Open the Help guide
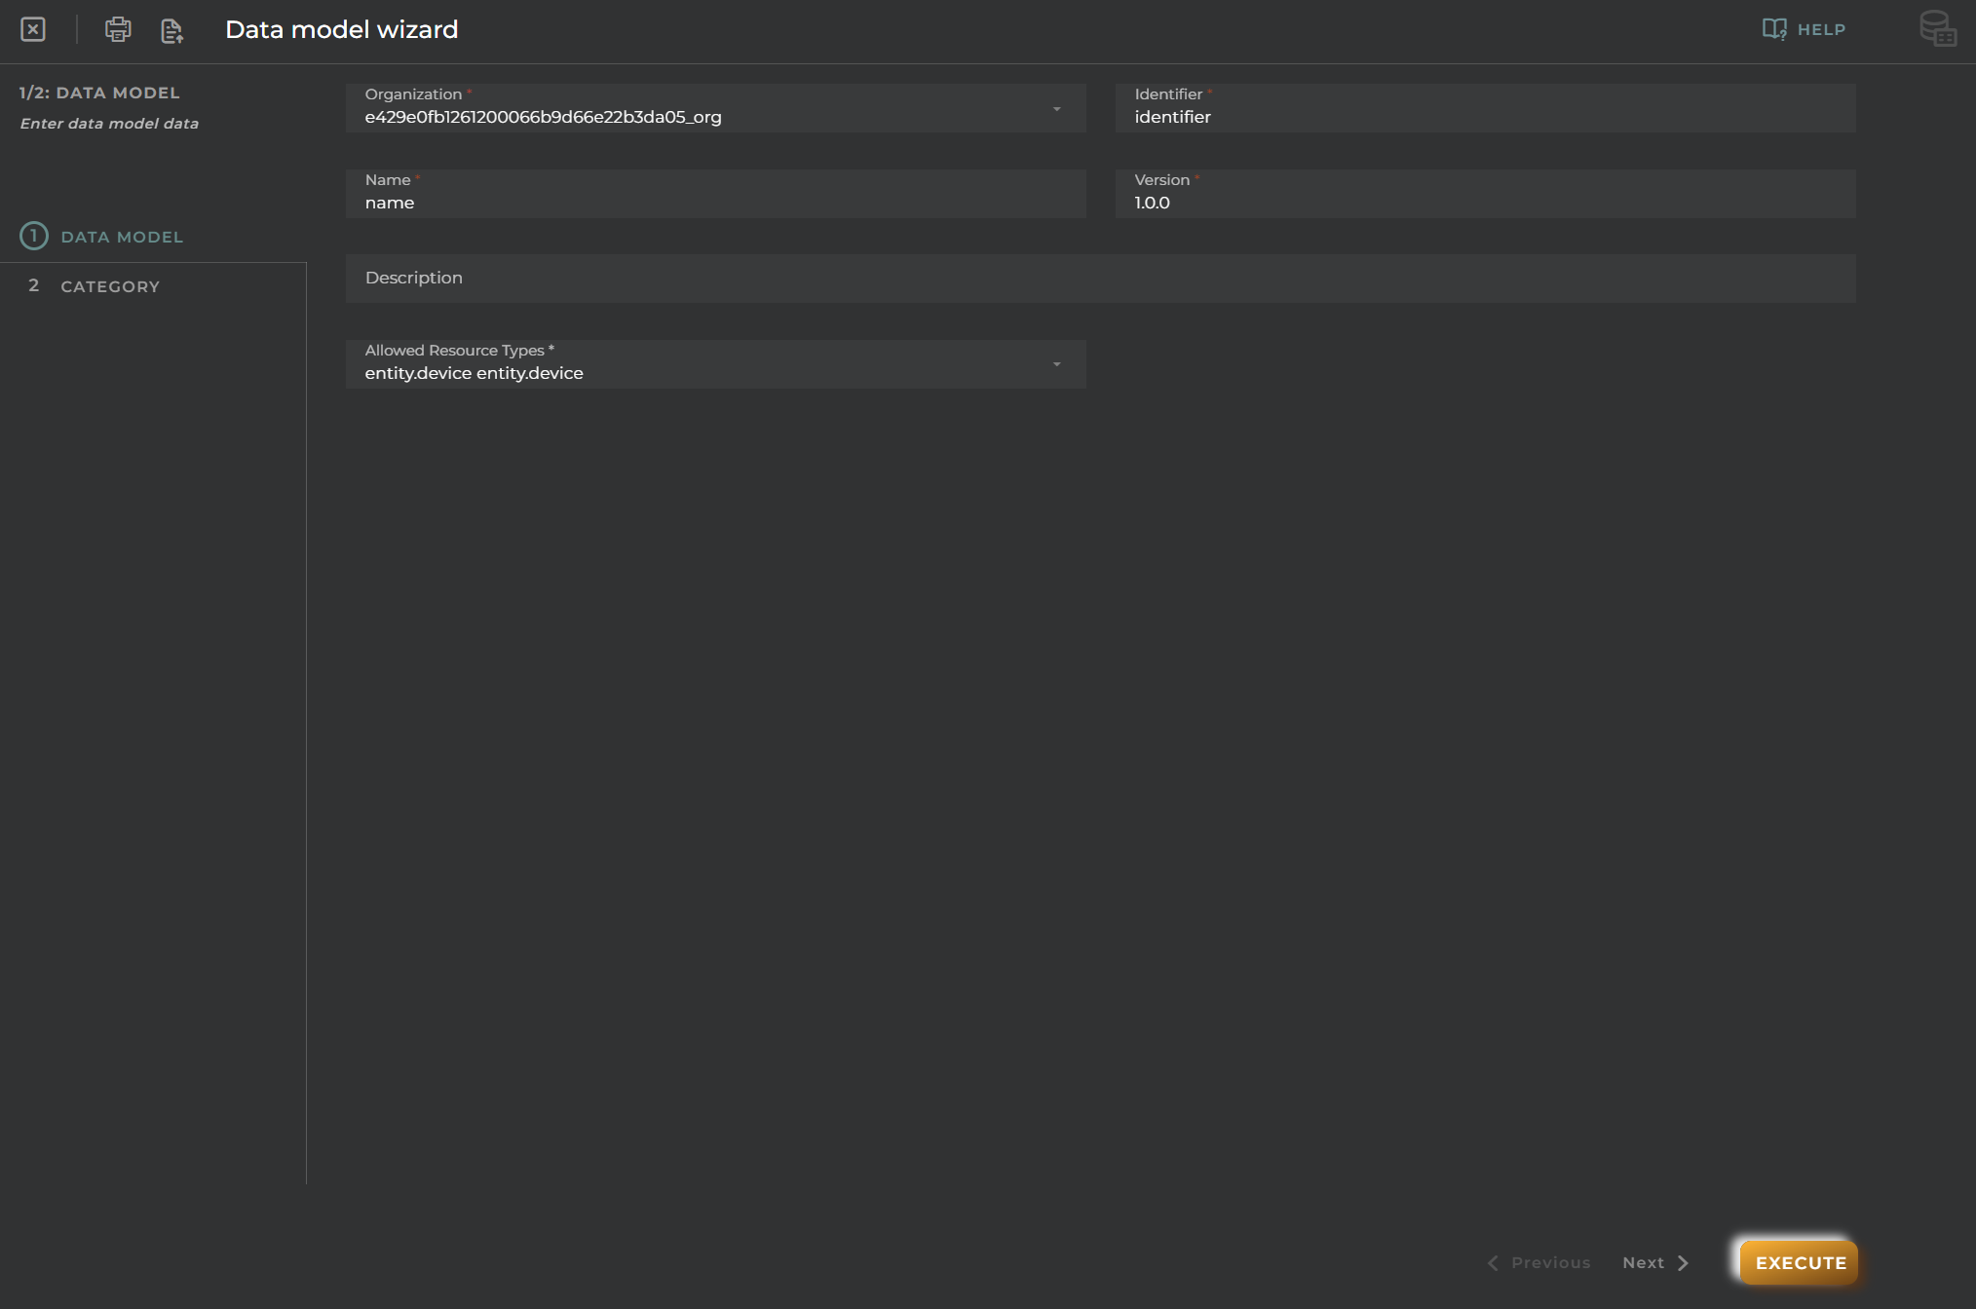 [1804, 29]
